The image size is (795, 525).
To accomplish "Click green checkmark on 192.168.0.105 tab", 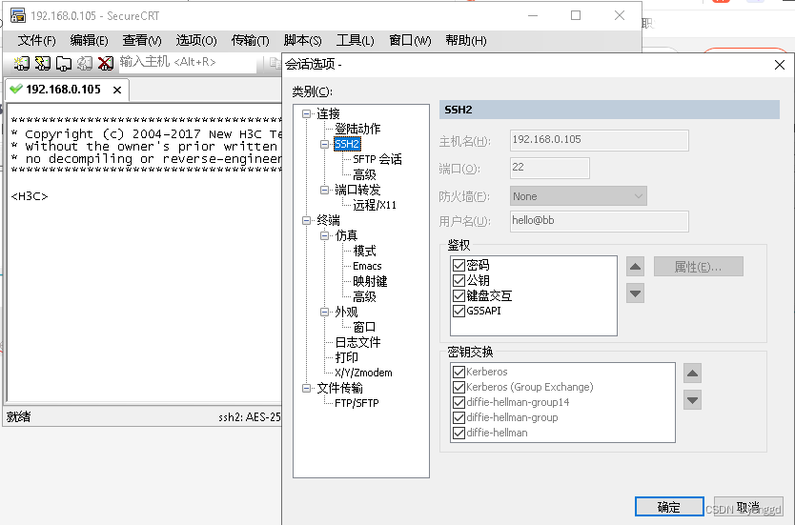I will [16, 90].
